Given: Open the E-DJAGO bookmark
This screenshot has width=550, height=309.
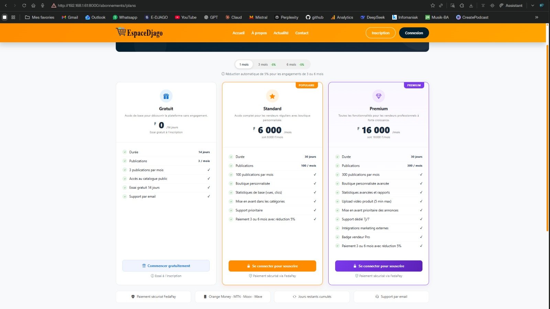Looking at the screenshot, I should pos(156,17).
